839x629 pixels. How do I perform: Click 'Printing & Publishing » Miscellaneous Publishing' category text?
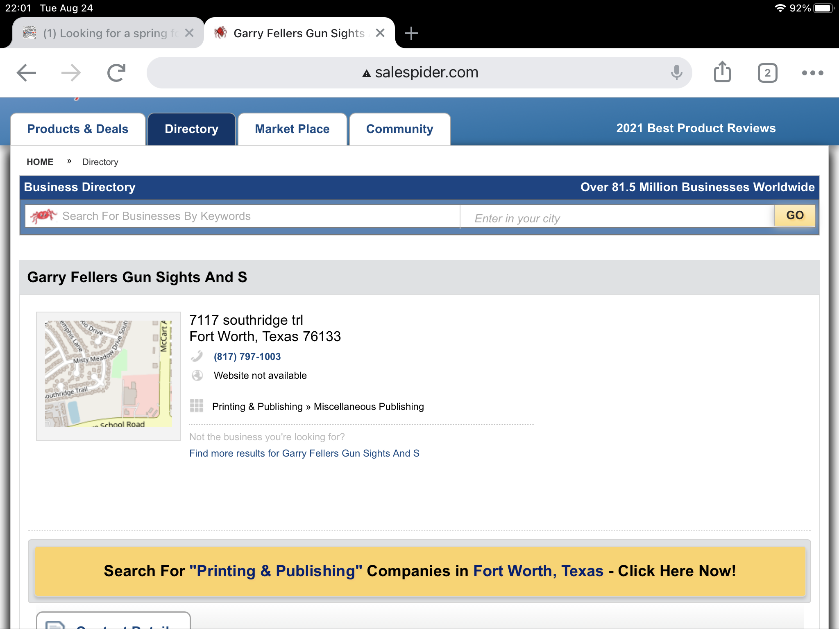318,407
